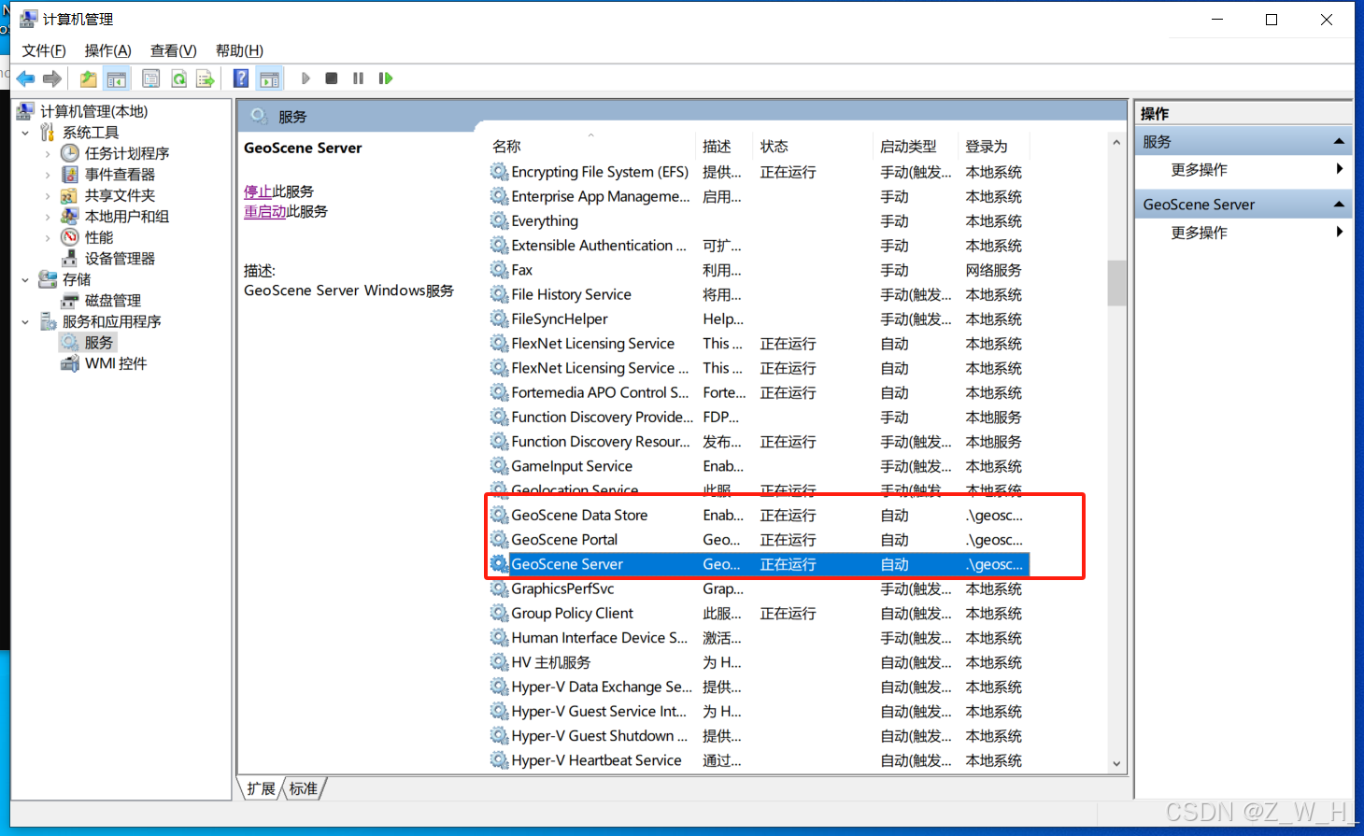This screenshot has width=1364, height=836.
Task: Switch to the 扩展 tab
Action: pyautogui.click(x=262, y=788)
